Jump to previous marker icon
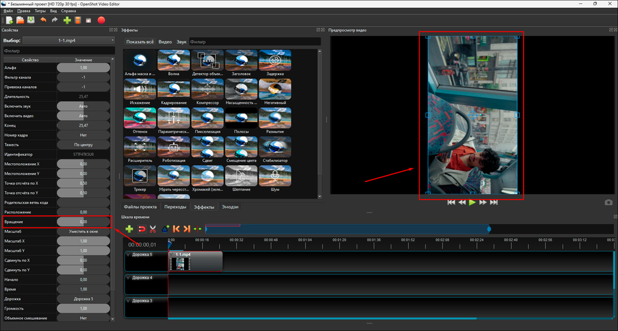Screen dimensions: 618x331 coord(176,229)
